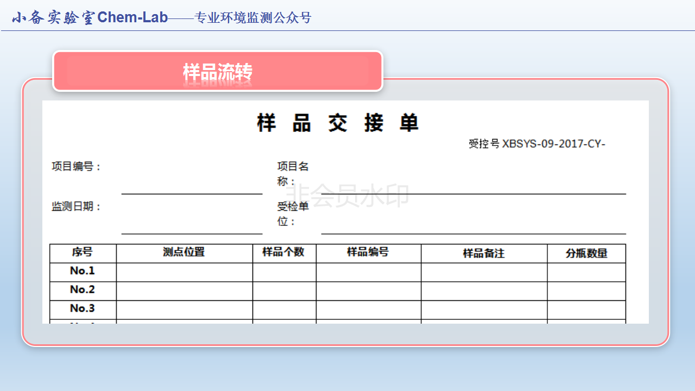The width and height of the screenshot is (695, 391).
Task: Click the 专业环境监测公众号 header subtitle
Action: (x=253, y=18)
